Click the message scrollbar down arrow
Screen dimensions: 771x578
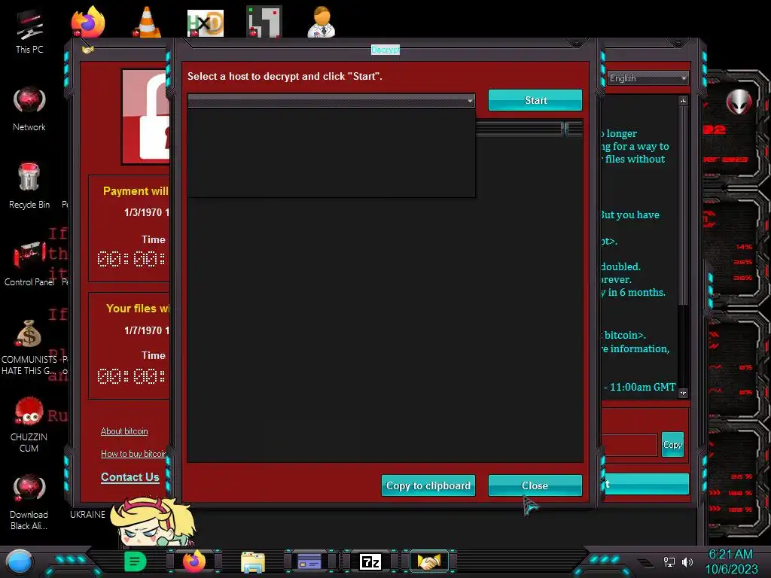[x=683, y=393]
